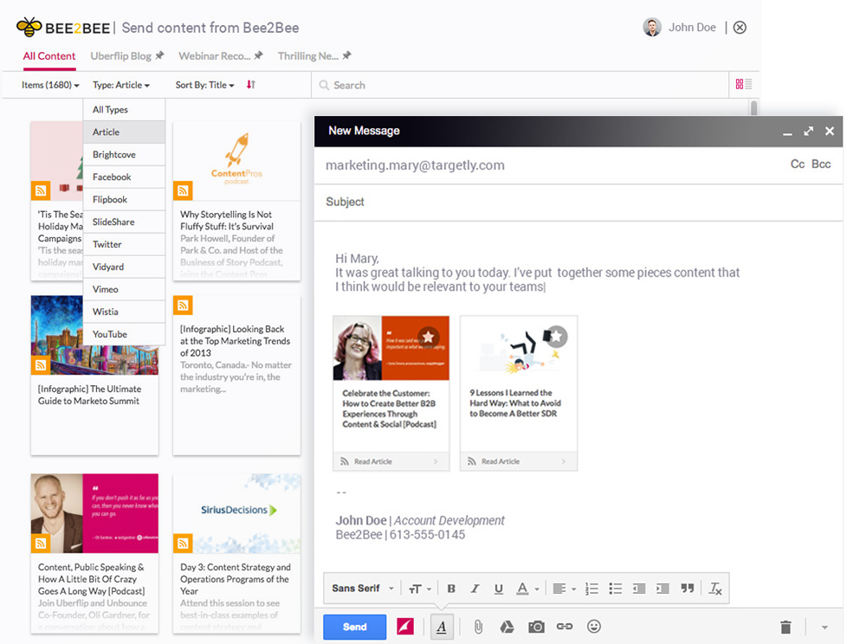Open the emoji picker
The height and width of the screenshot is (644, 866).
594,627
